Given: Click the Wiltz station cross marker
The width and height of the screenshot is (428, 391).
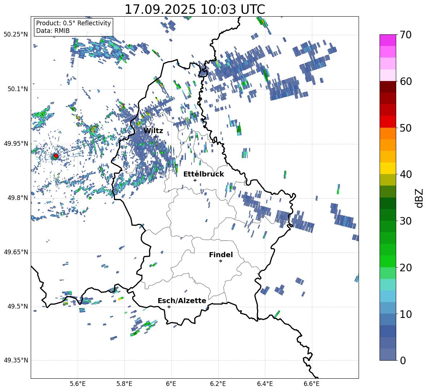Looking at the screenshot, I should [155, 136].
